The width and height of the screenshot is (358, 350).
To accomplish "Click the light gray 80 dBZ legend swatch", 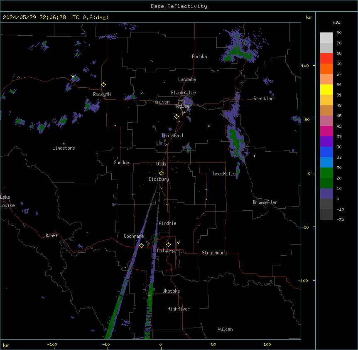I will coord(326,38).
